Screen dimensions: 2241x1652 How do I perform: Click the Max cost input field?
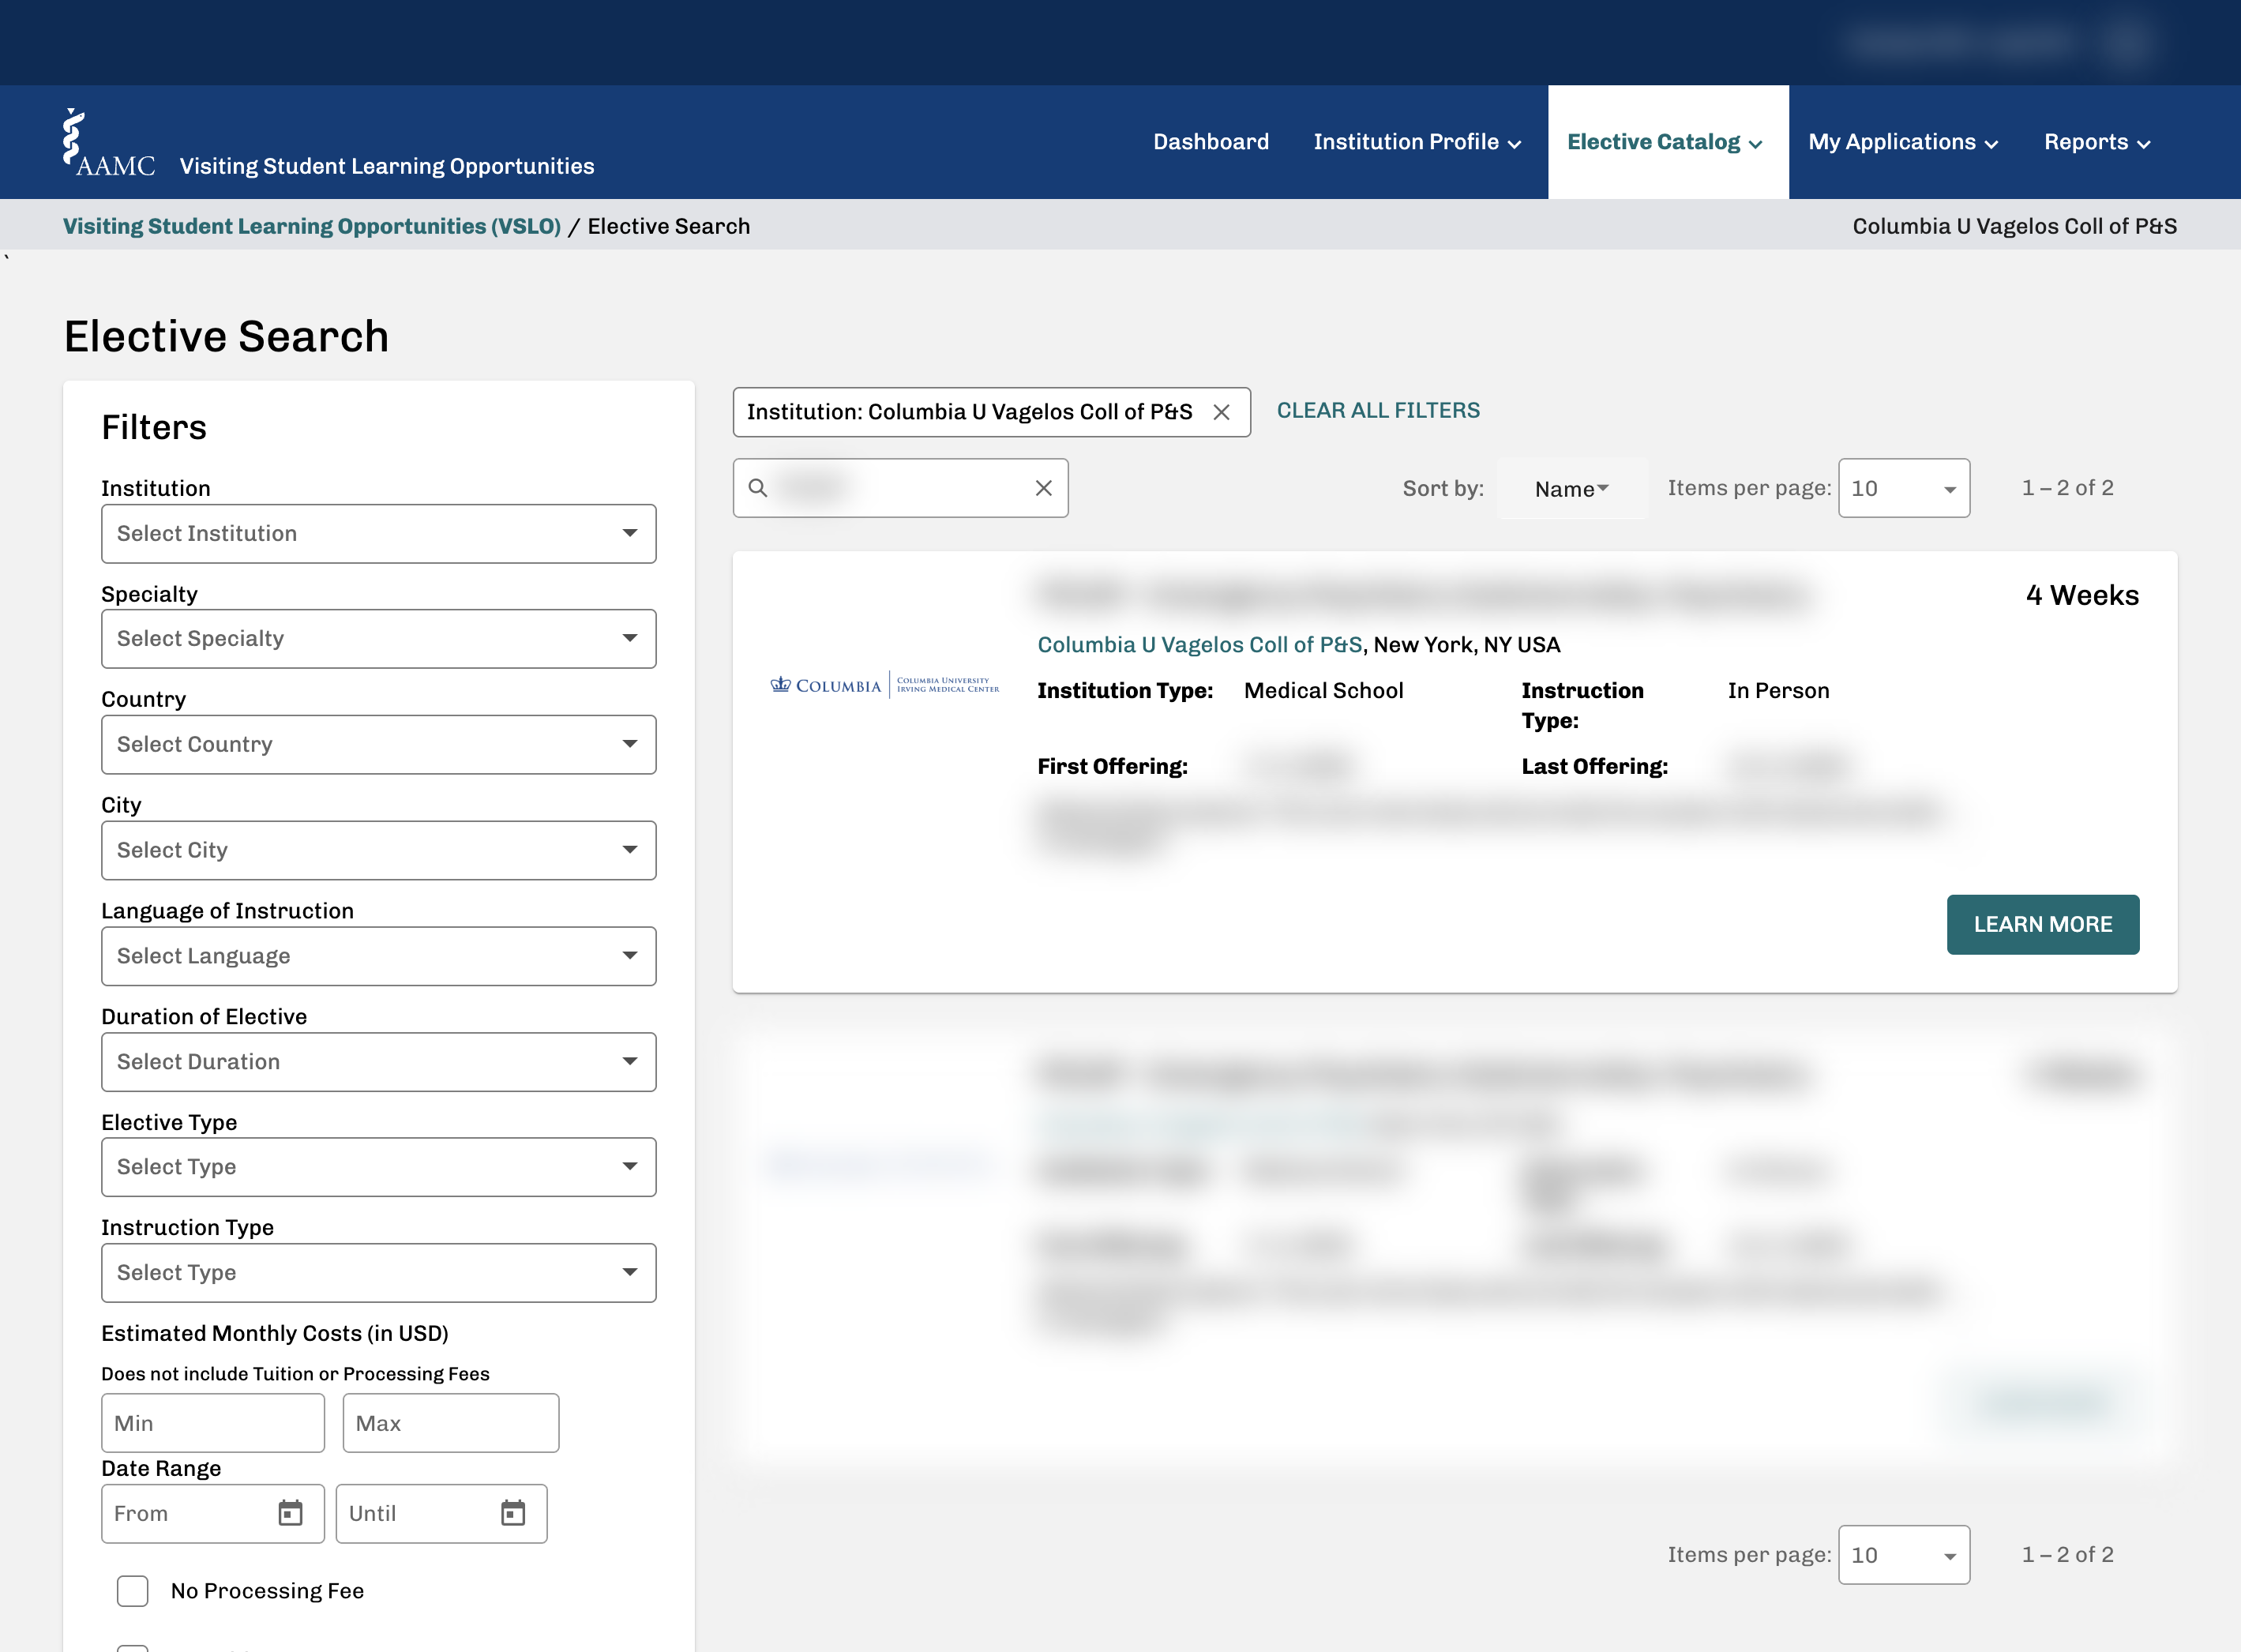point(451,1423)
